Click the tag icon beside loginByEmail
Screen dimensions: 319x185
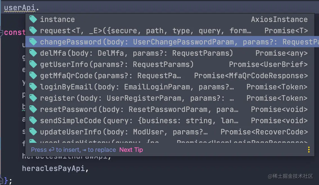33,87
